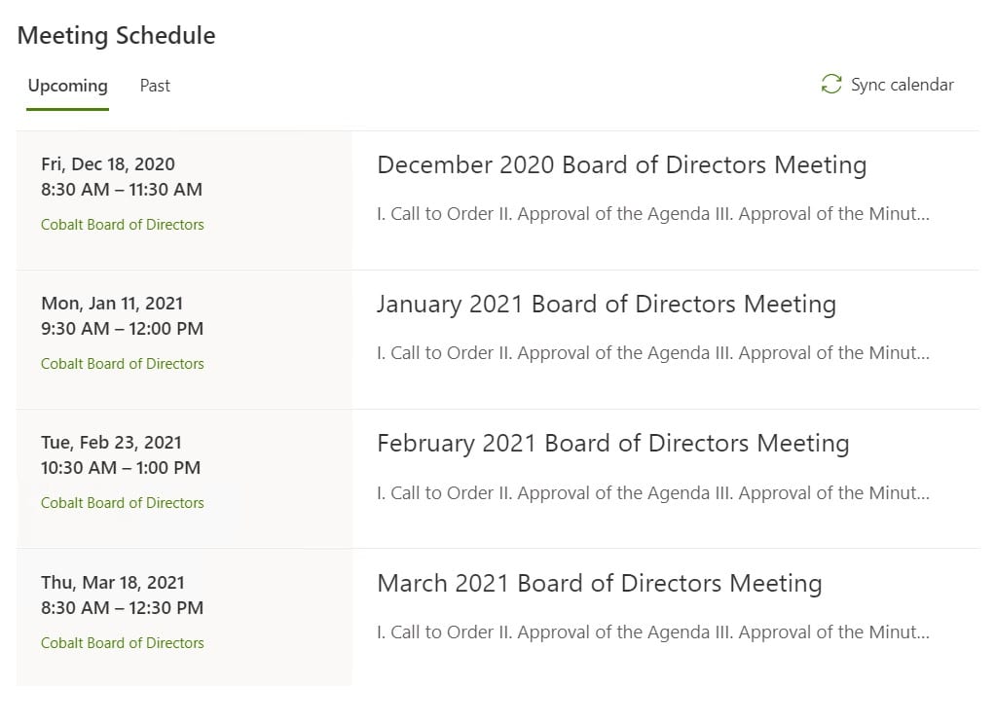Click the January meeting agenda summary text
This screenshot has width=995, height=722.
[653, 353]
